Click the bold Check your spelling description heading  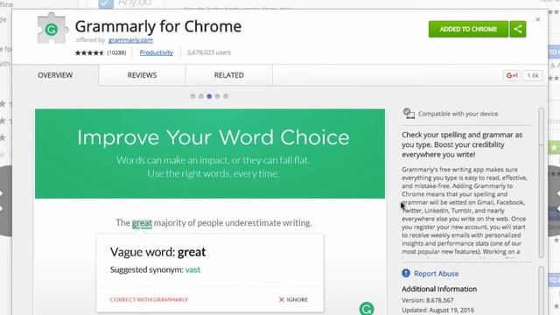[462, 144]
